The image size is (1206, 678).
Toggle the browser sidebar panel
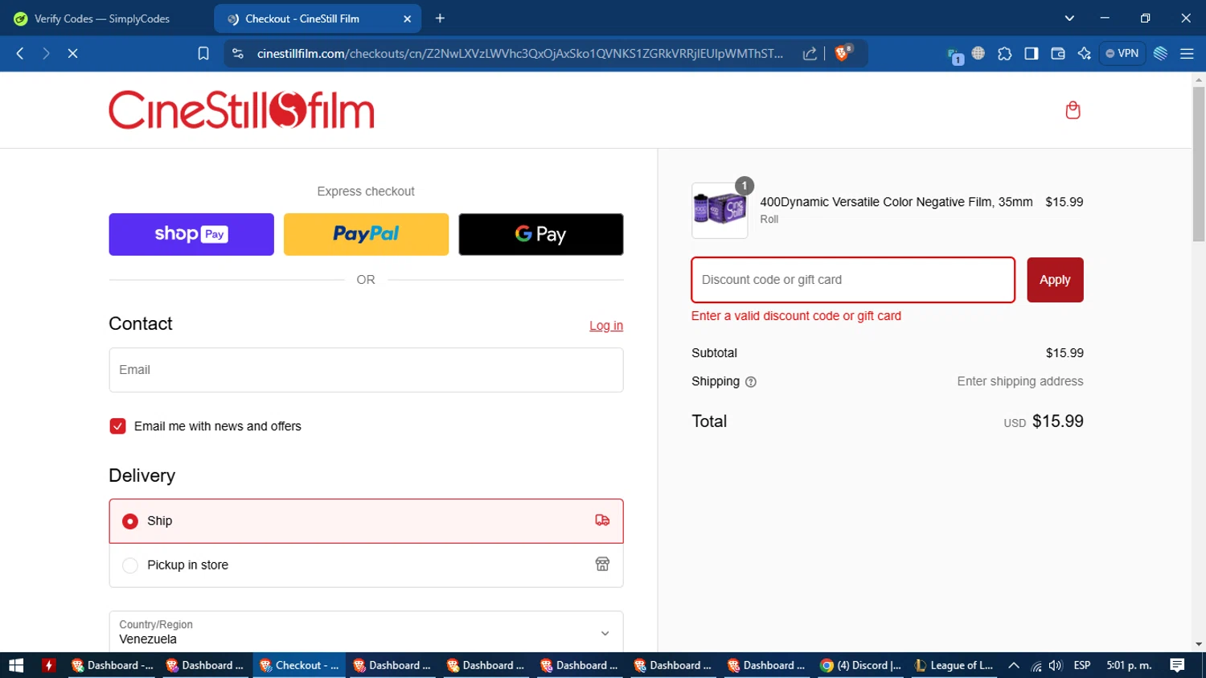[1031, 53]
